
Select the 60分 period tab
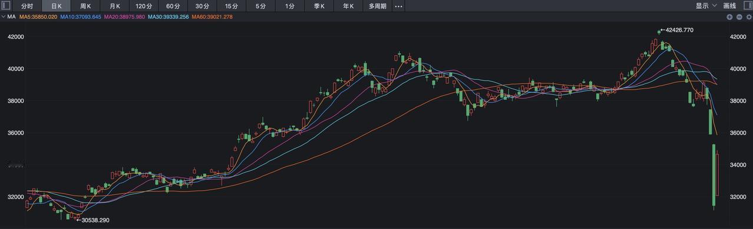tap(173, 6)
